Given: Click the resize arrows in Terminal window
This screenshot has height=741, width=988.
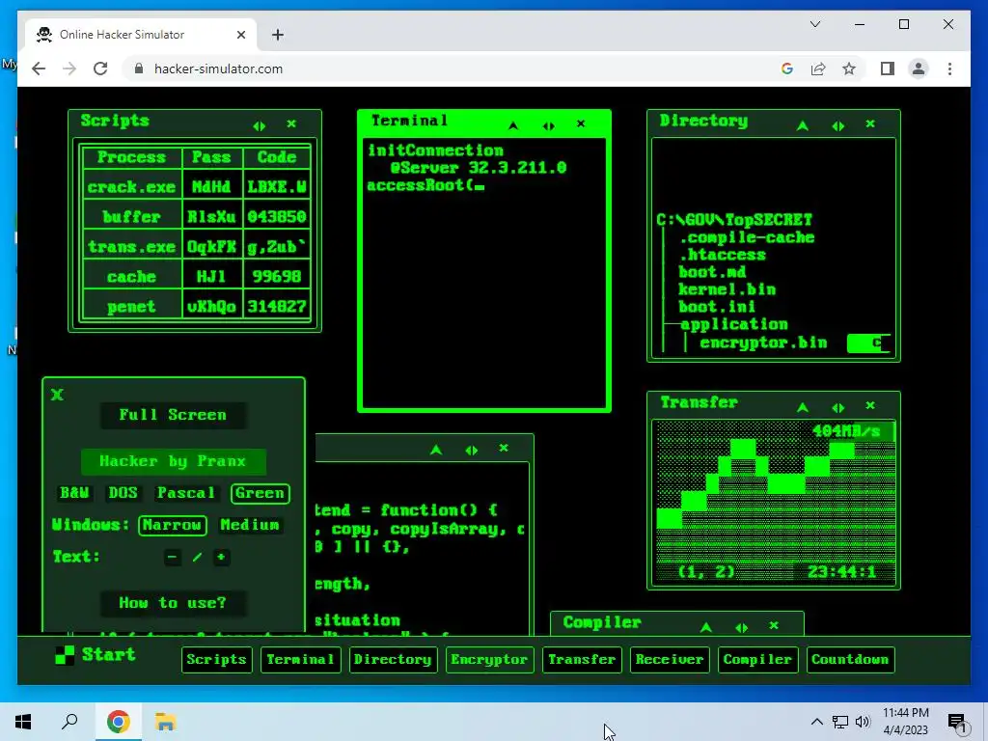Looking at the screenshot, I should (x=549, y=126).
